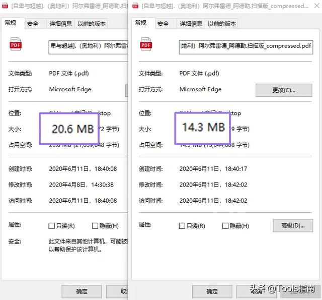The image size is (322, 300).
Task: Click title bar PDF icon of right window
Action: 135,6
